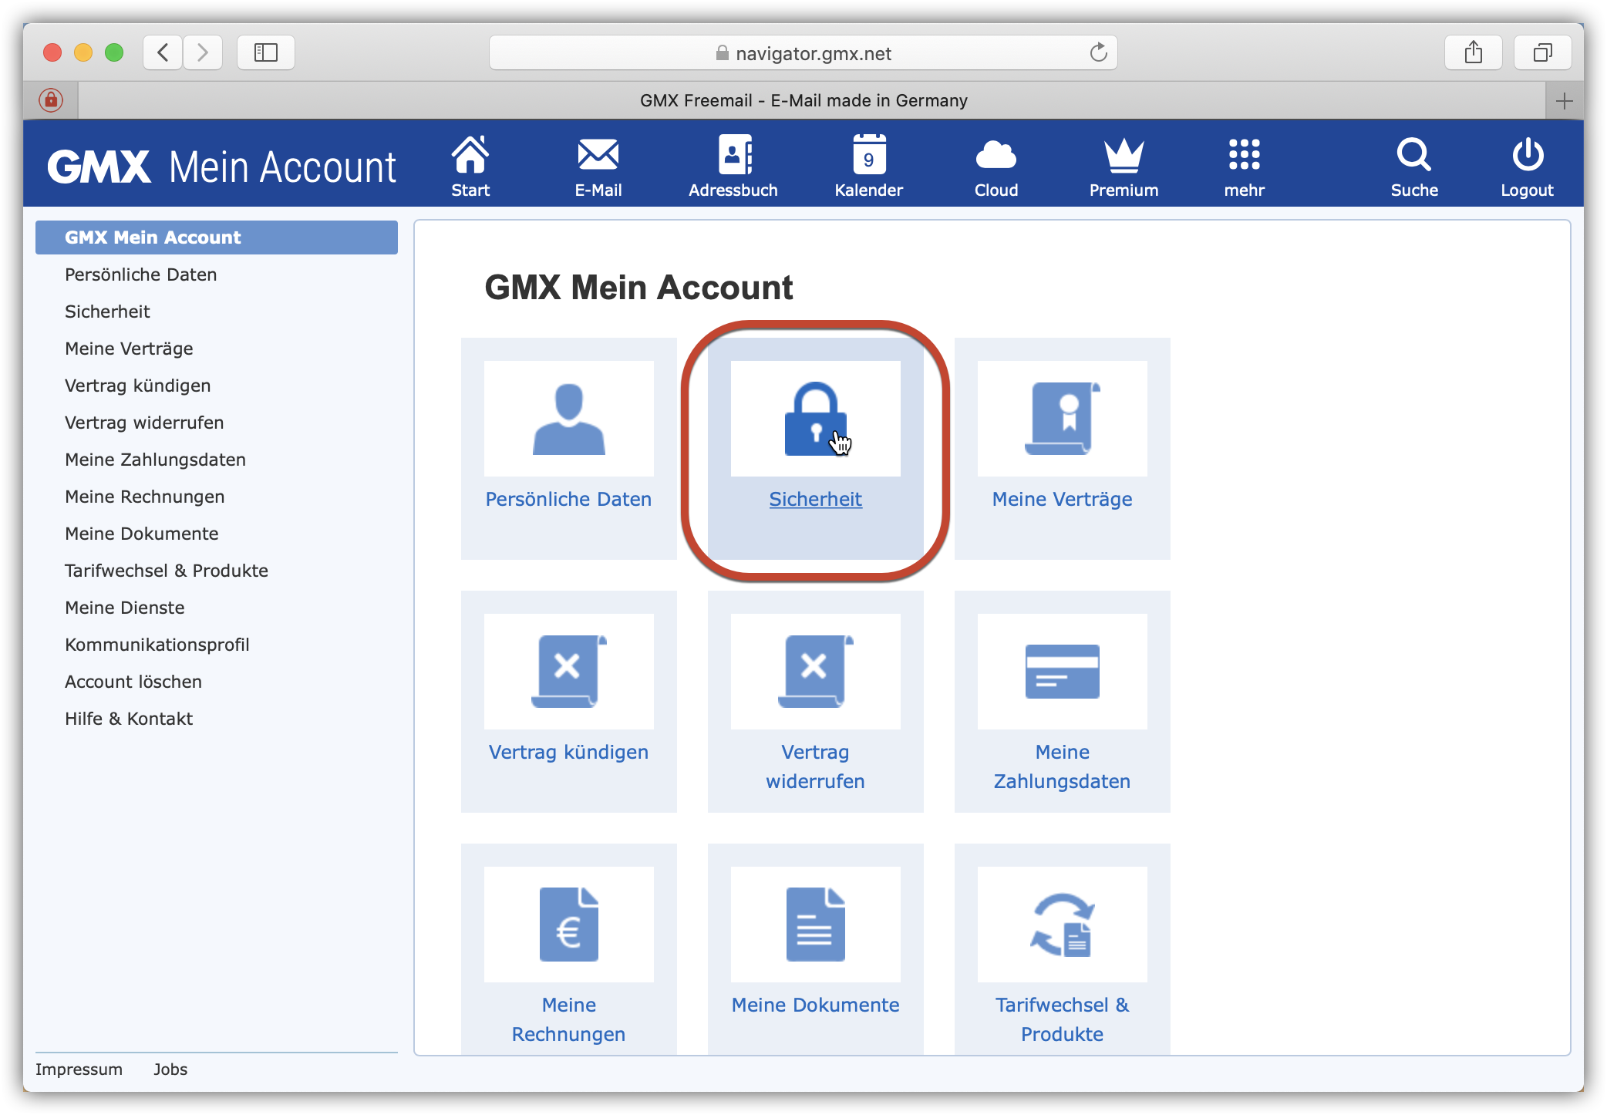Open Vertrag kündigen tile icon

click(569, 672)
